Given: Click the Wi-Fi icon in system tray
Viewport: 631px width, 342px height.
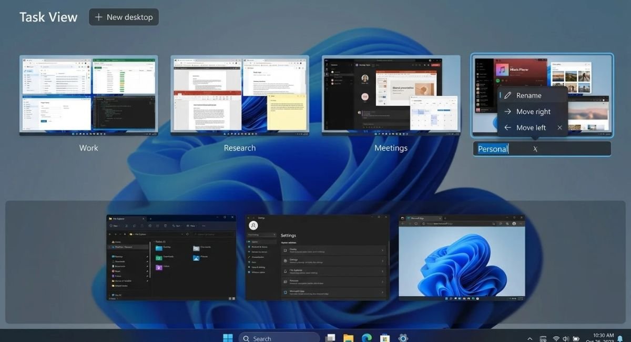Looking at the screenshot, I should (x=556, y=338).
